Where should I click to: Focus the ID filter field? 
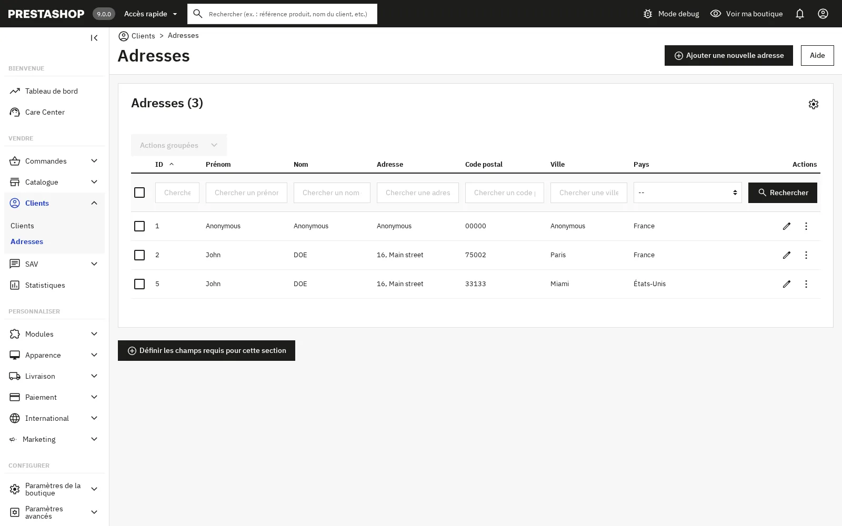[177, 193]
